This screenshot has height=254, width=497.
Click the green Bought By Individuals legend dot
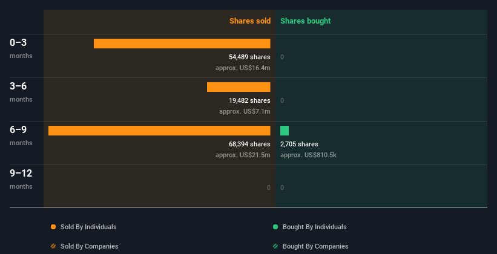[x=275, y=227]
